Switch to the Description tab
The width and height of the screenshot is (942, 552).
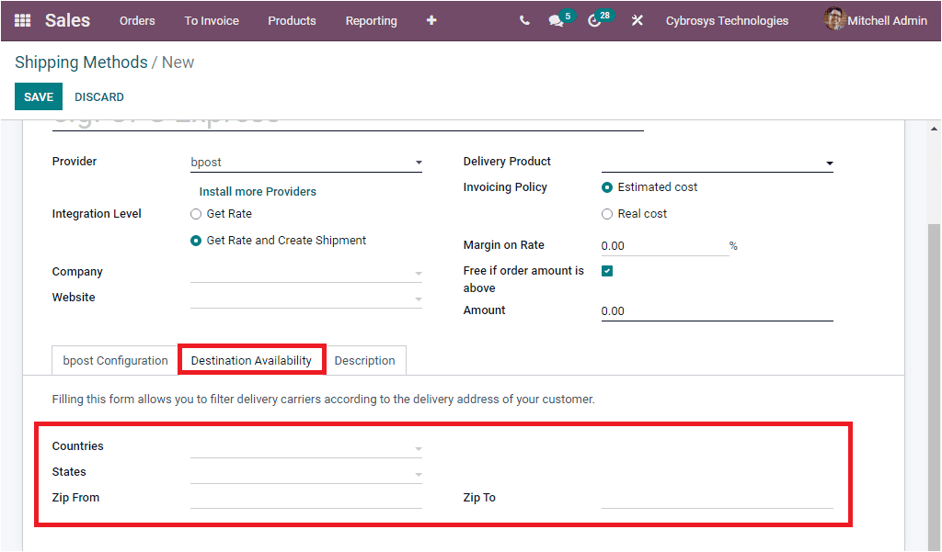pyautogui.click(x=365, y=360)
